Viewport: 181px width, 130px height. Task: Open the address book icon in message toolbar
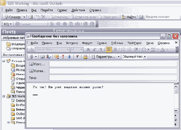(x=43, y=57)
